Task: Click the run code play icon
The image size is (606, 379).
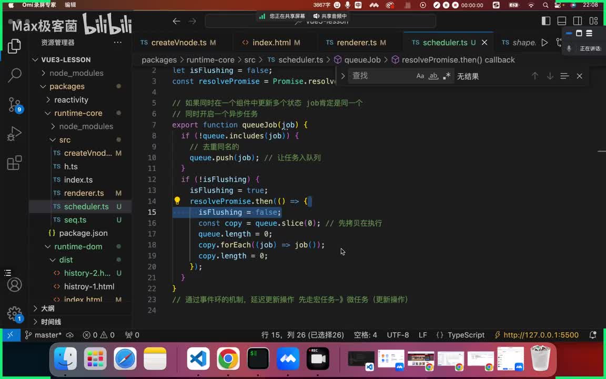Action: click(x=544, y=43)
